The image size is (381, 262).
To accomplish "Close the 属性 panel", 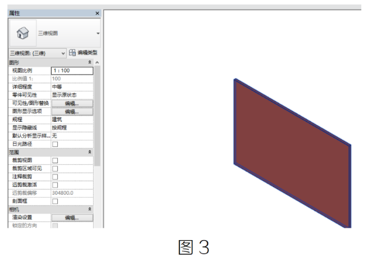I will click(x=97, y=13).
